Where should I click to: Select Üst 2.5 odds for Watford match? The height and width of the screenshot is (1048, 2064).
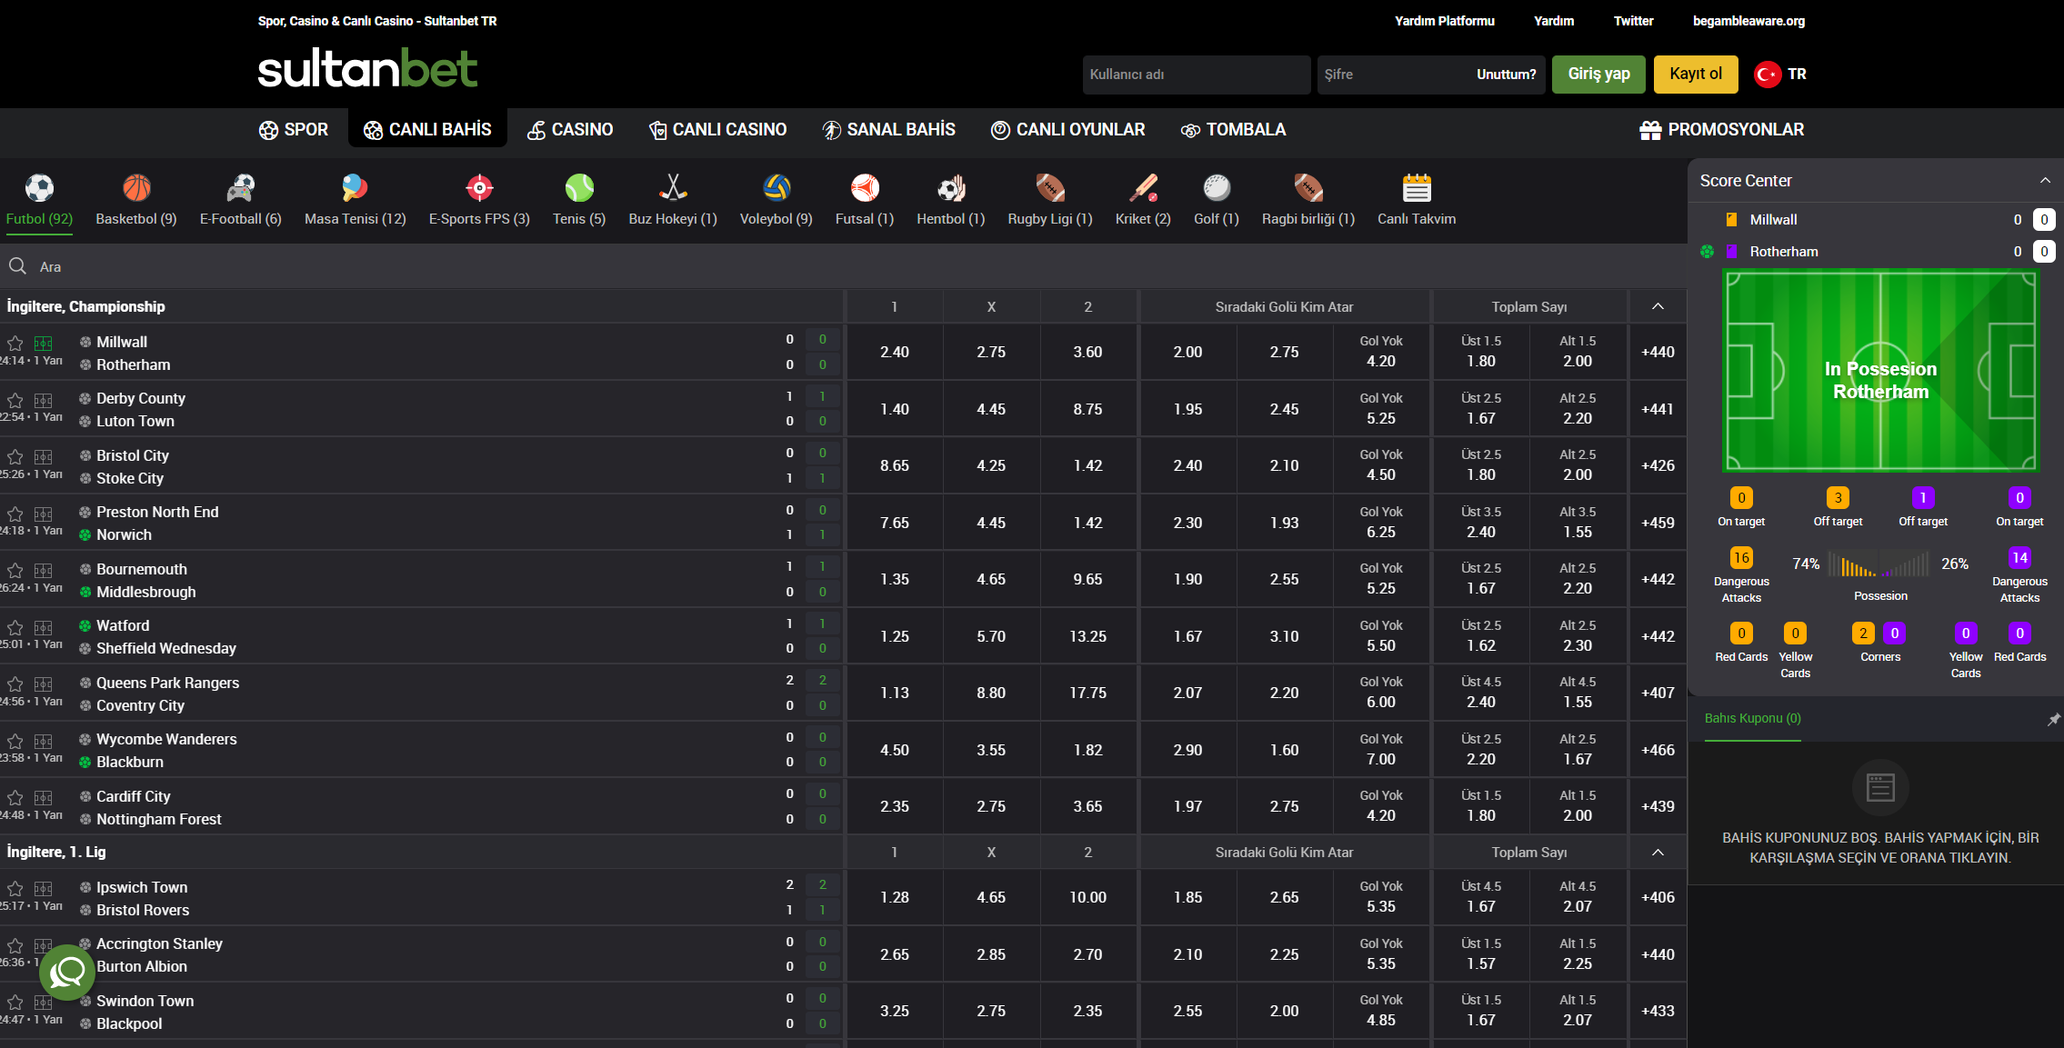click(1481, 636)
